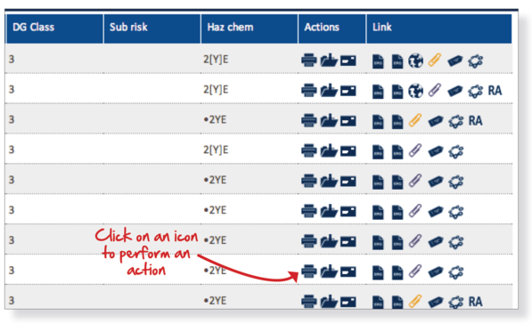Click the envelope icon in the fourth row

click(348, 151)
